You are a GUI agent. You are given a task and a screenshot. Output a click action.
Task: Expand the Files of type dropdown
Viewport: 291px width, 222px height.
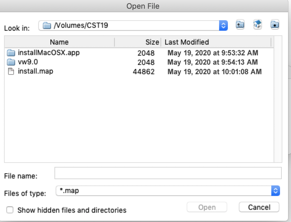click(x=276, y=191)
